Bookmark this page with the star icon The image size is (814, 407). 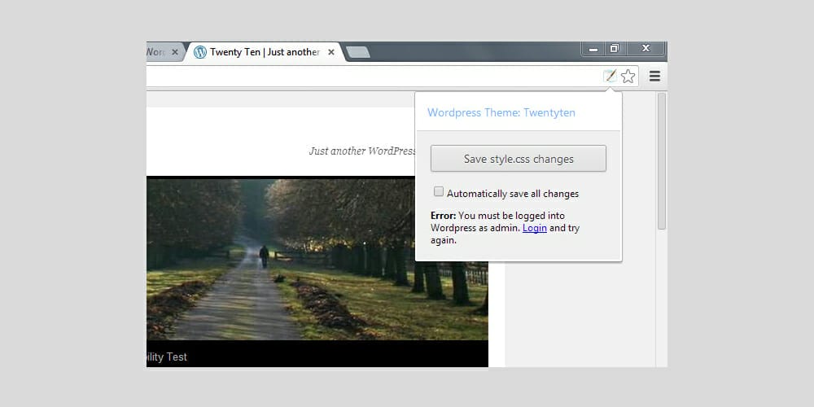coord(628,77)
